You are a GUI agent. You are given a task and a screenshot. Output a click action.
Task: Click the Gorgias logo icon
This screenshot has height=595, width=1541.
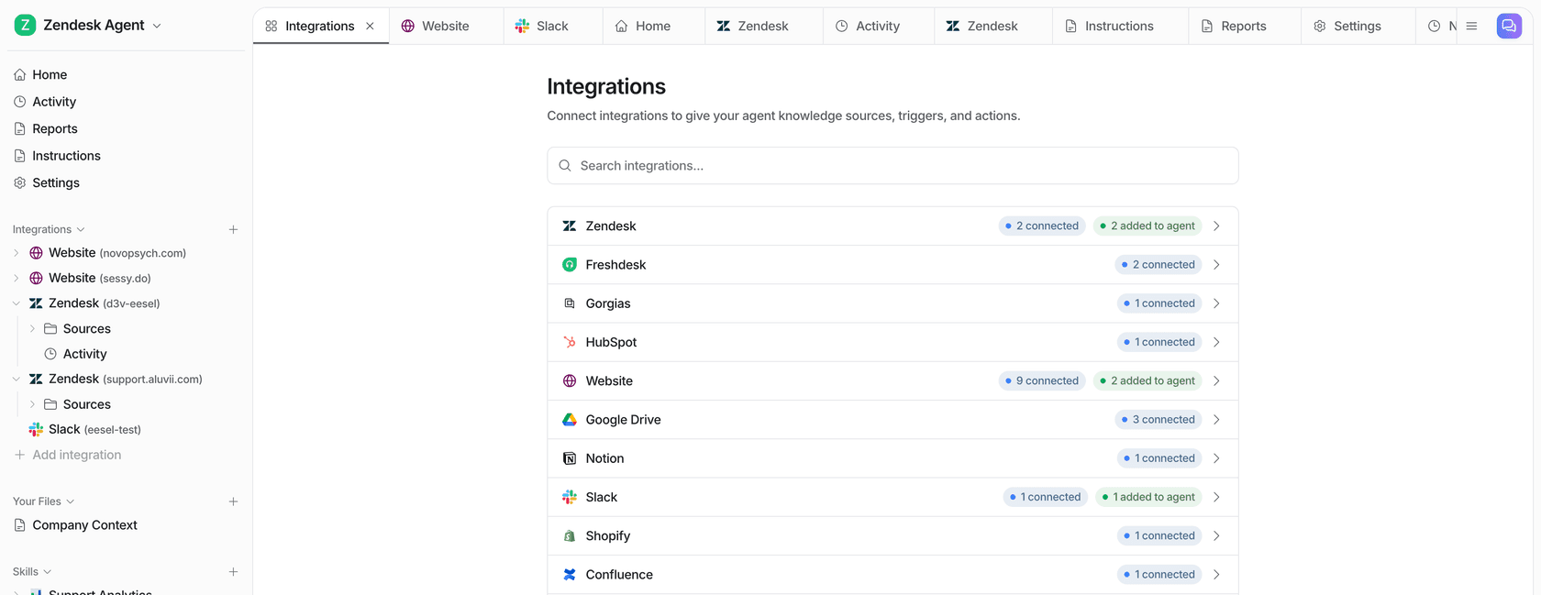pyautogui.click(x=570, y=303)
